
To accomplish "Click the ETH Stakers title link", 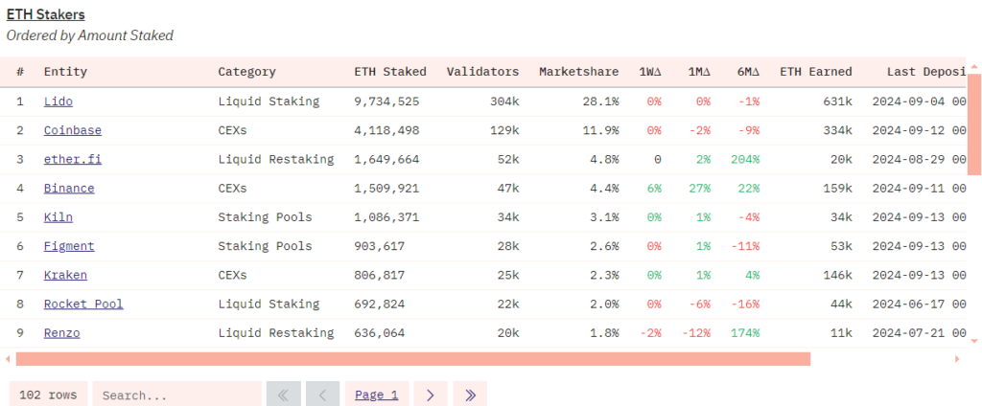I will [46, 14].
